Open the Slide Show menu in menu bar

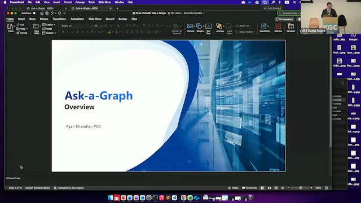[104, 2]
